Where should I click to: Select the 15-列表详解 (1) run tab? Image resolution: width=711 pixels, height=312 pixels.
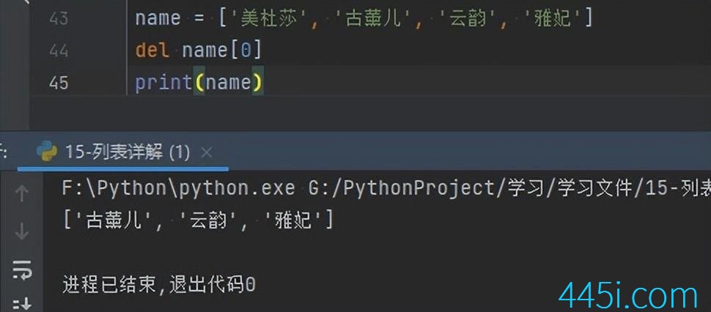point(128,152)
